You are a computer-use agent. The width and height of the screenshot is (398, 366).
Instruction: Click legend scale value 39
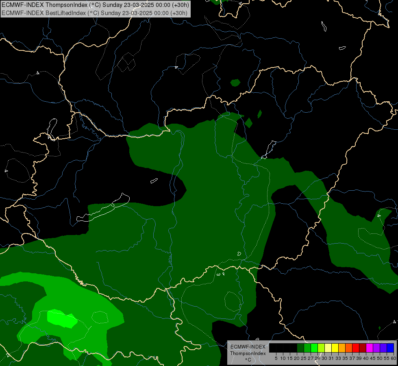[359, 358]
